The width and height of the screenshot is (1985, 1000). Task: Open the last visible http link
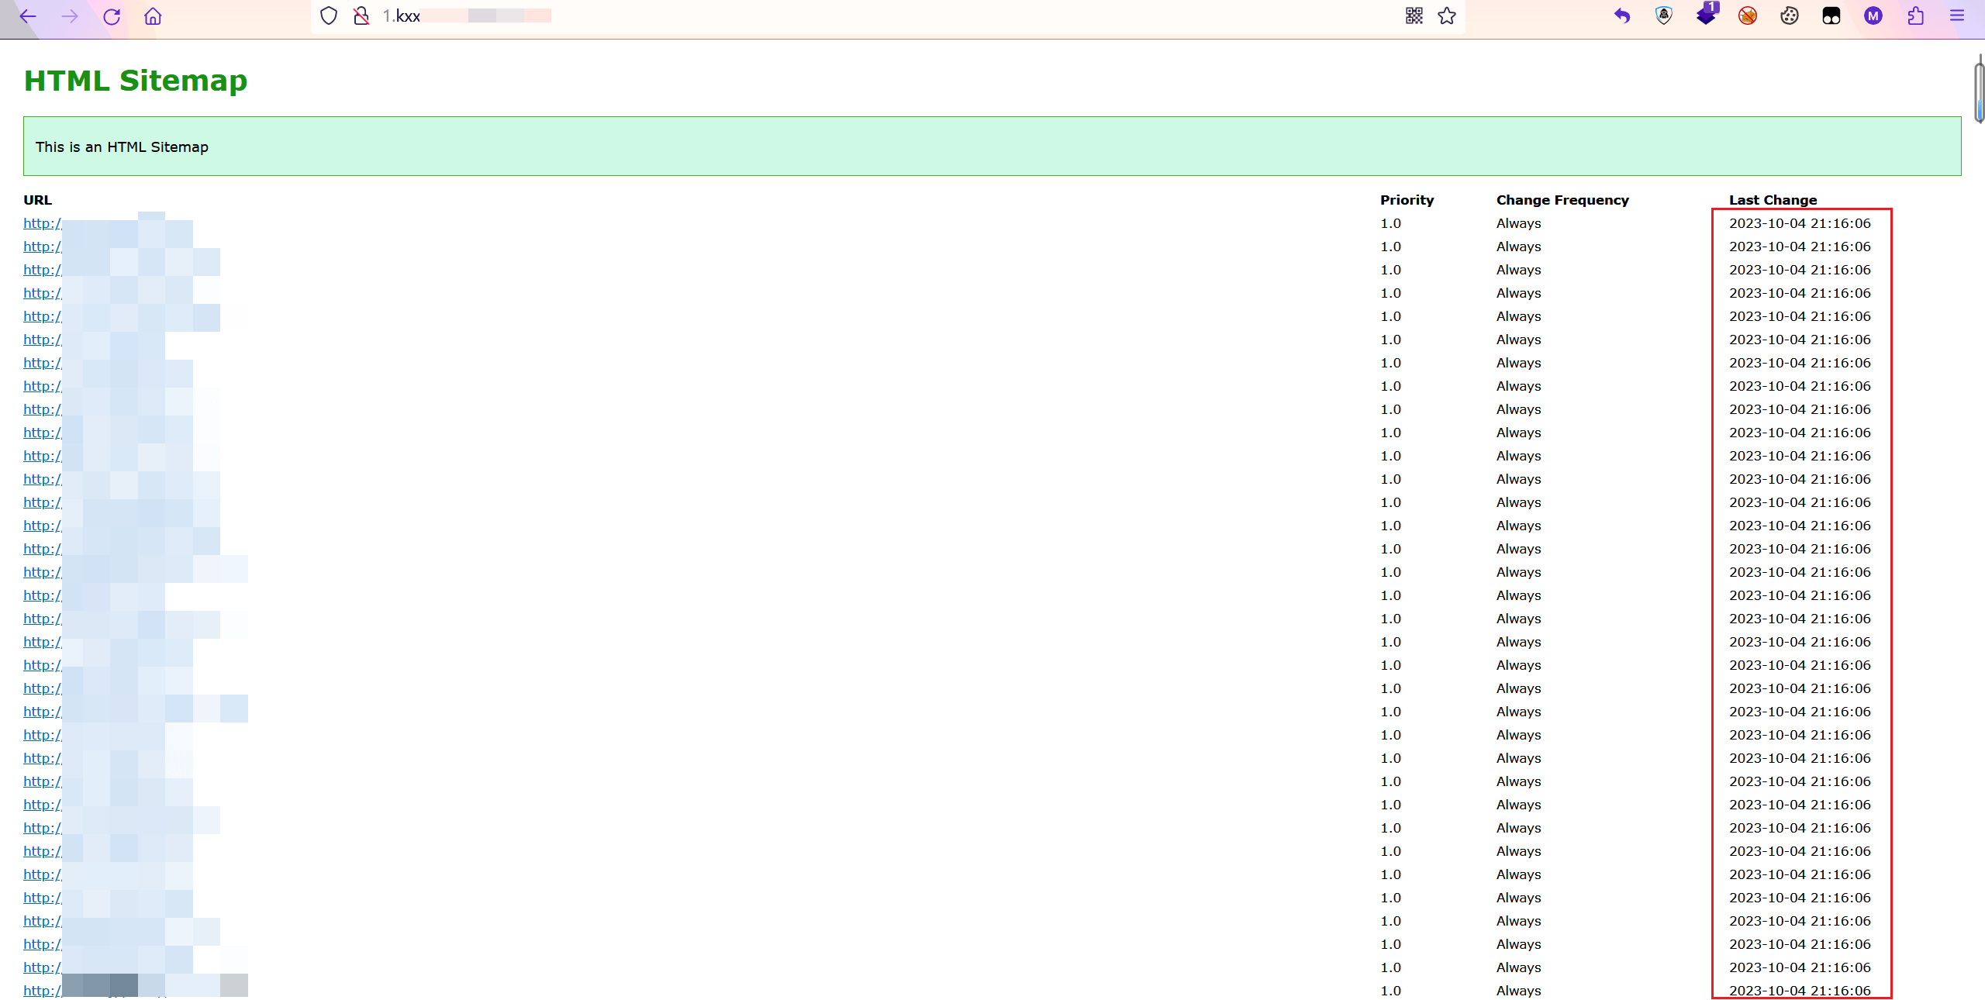coord(42,990)
